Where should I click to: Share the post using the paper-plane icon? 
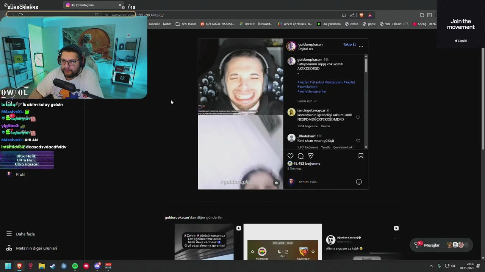coord(311,156)
